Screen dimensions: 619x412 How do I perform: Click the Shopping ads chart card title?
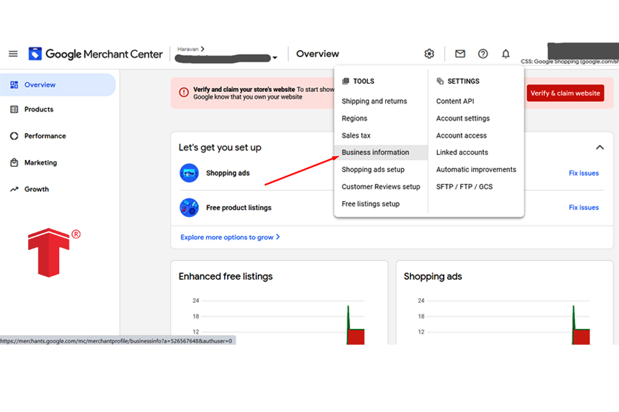(x=433, y=276)
